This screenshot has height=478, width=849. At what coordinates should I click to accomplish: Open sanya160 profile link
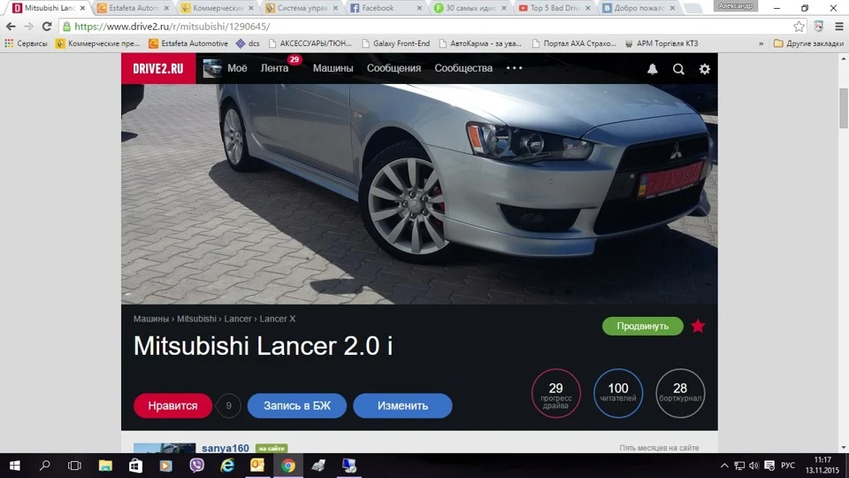pos(226,448)
